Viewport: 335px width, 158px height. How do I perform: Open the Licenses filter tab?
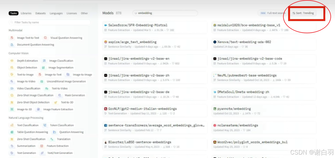[x=72, y=13]
